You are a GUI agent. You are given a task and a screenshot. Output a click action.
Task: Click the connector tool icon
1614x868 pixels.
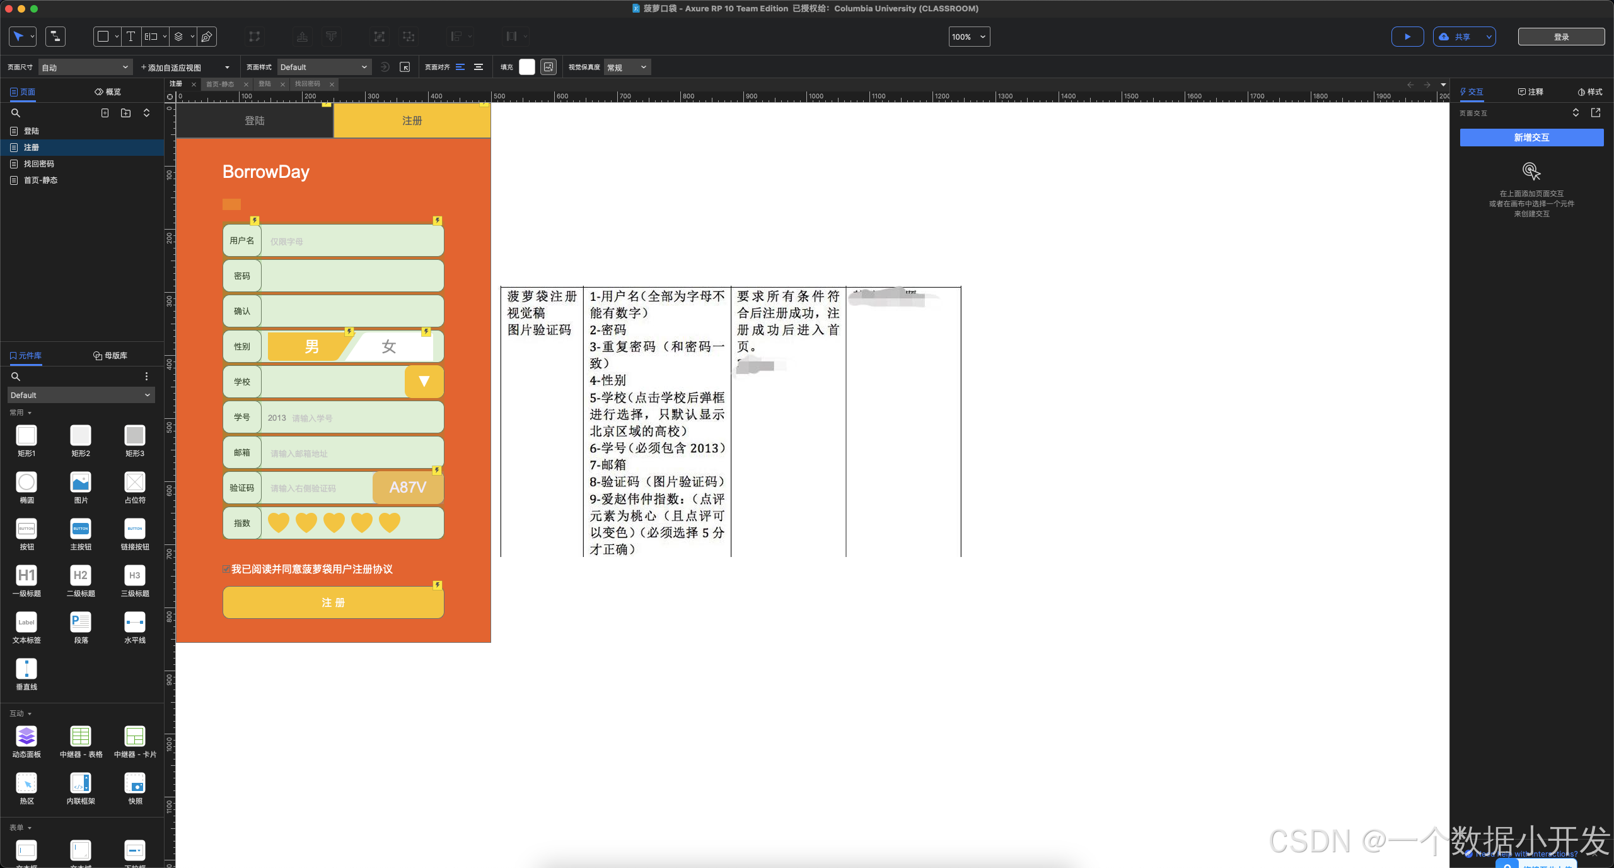click(x=55, y=37)
